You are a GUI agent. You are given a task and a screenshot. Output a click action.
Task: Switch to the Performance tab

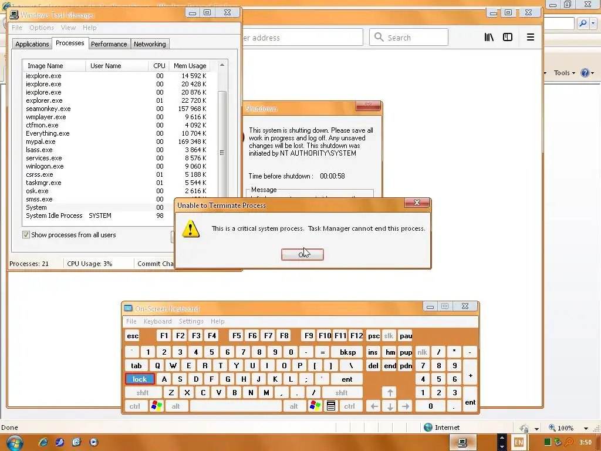109,44
